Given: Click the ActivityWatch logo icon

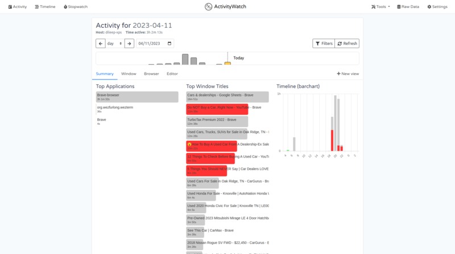Looking at the screenshot, I should point(208,7).
